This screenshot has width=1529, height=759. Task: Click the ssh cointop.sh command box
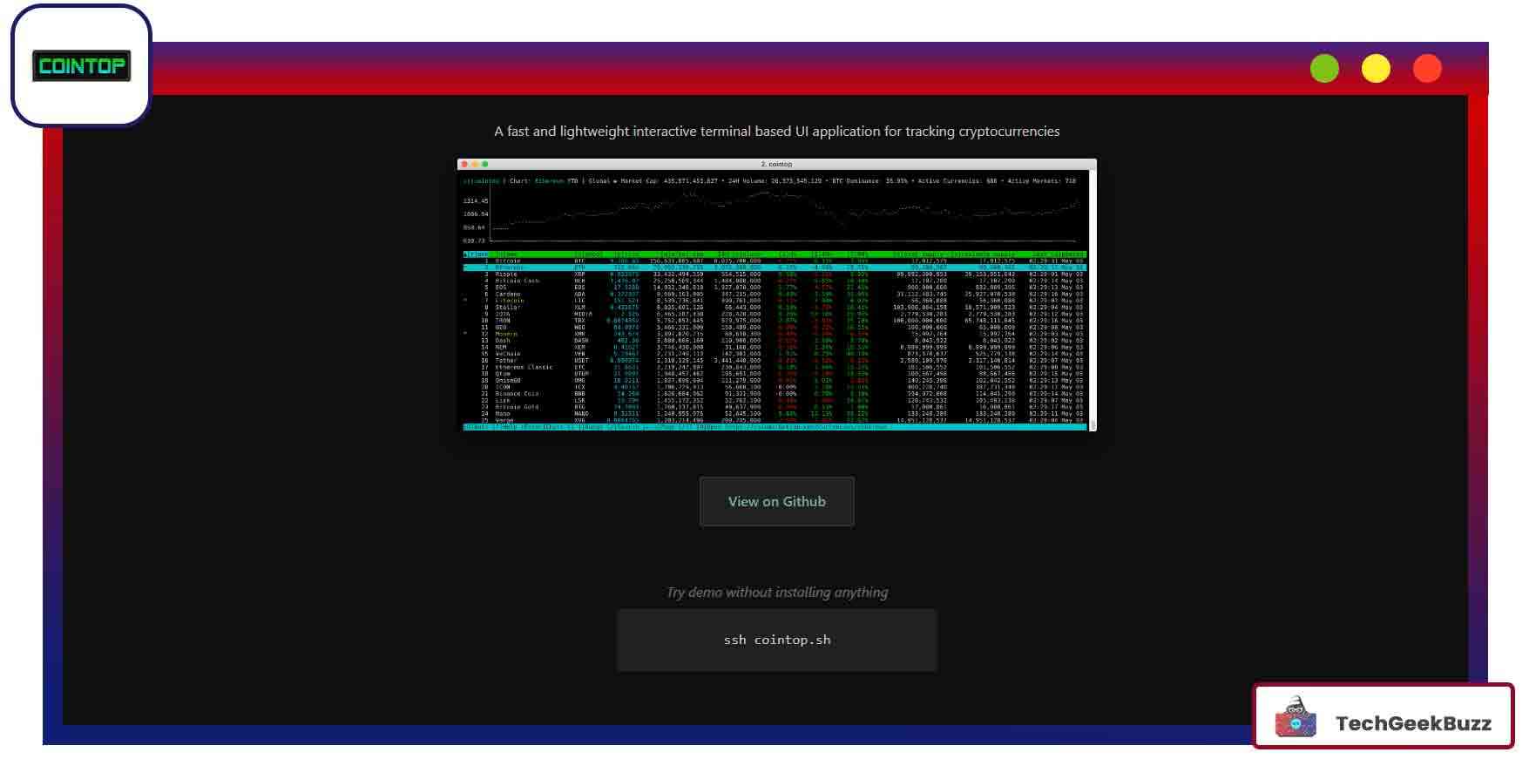coord(776,640)
